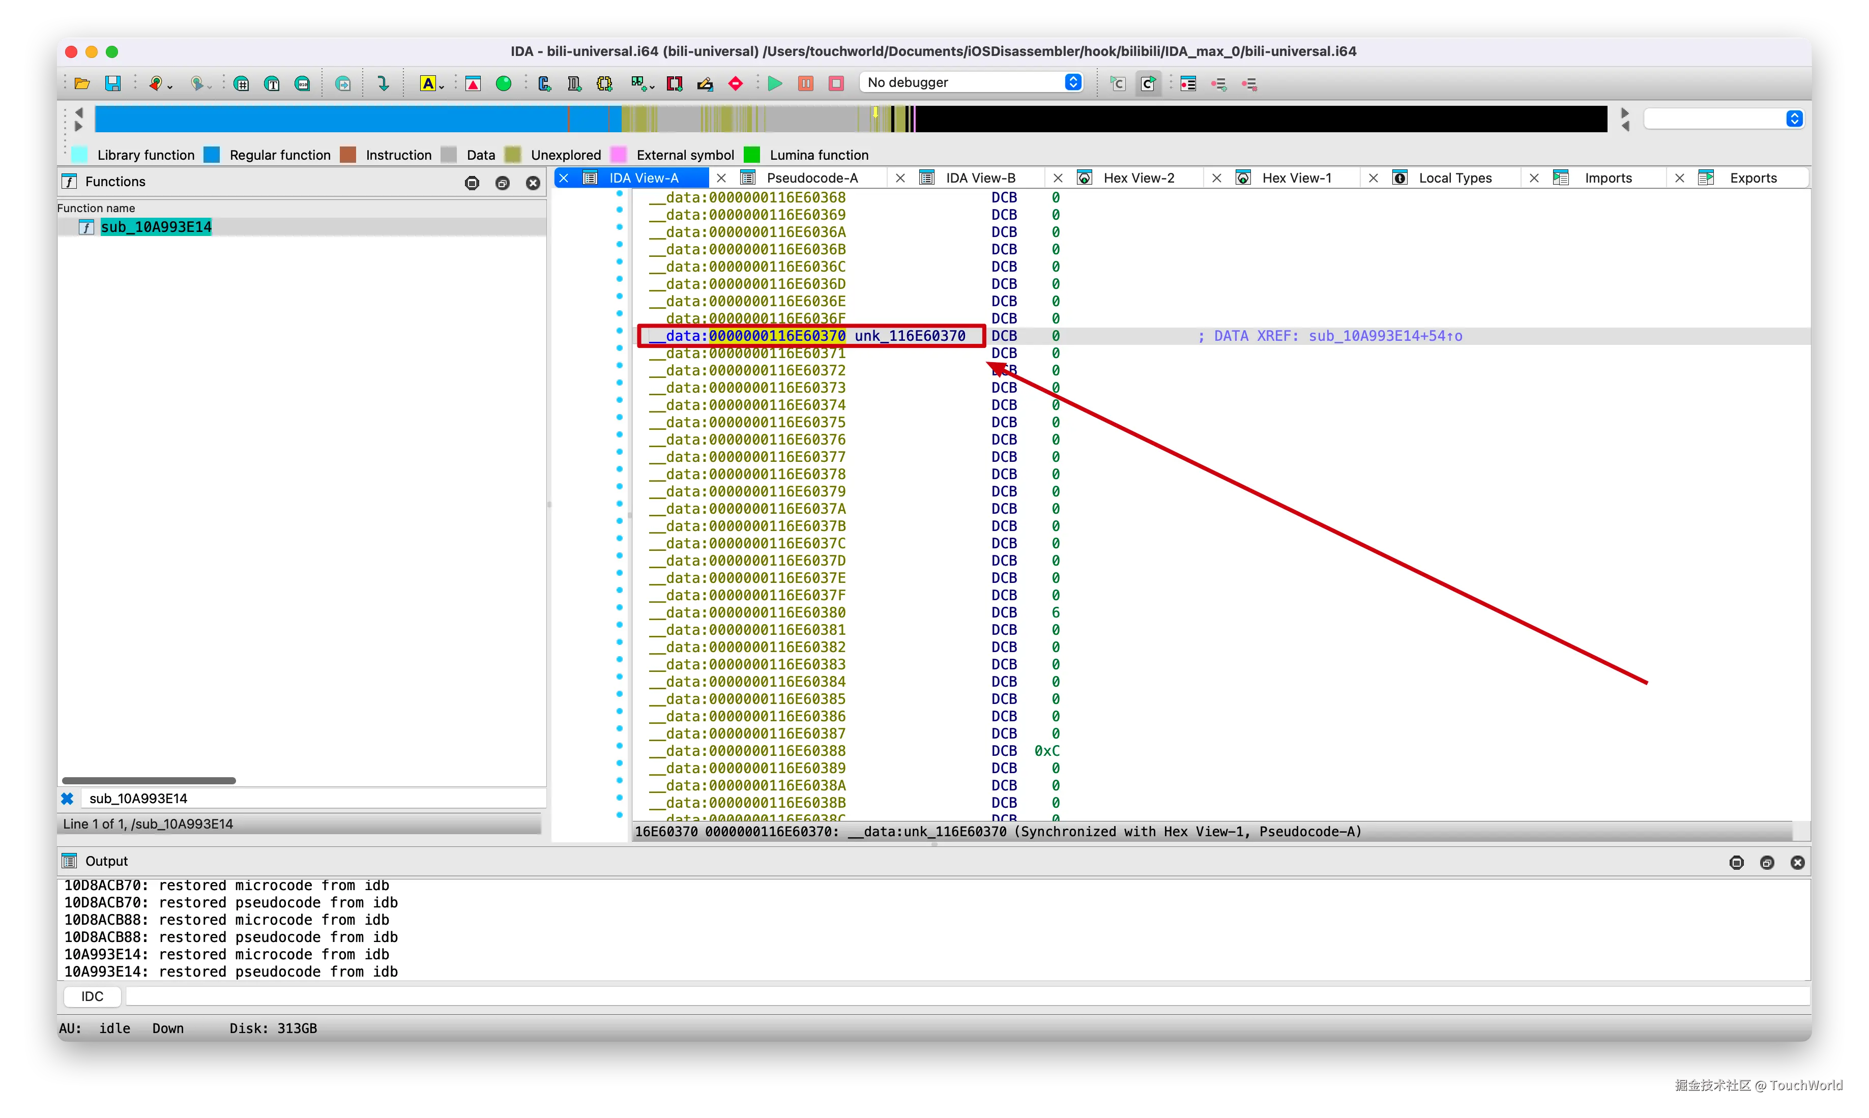The width and height of the screenshot is (1869, 1118).
Task: Click the teal jump down arrow icon
Action: click(x=384, y=83)
